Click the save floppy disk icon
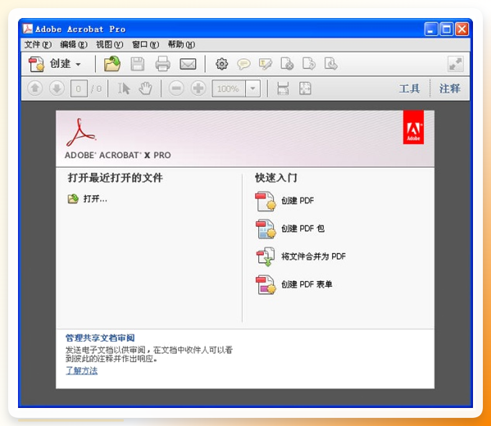 pyautogui.click(x=138, y=64)
